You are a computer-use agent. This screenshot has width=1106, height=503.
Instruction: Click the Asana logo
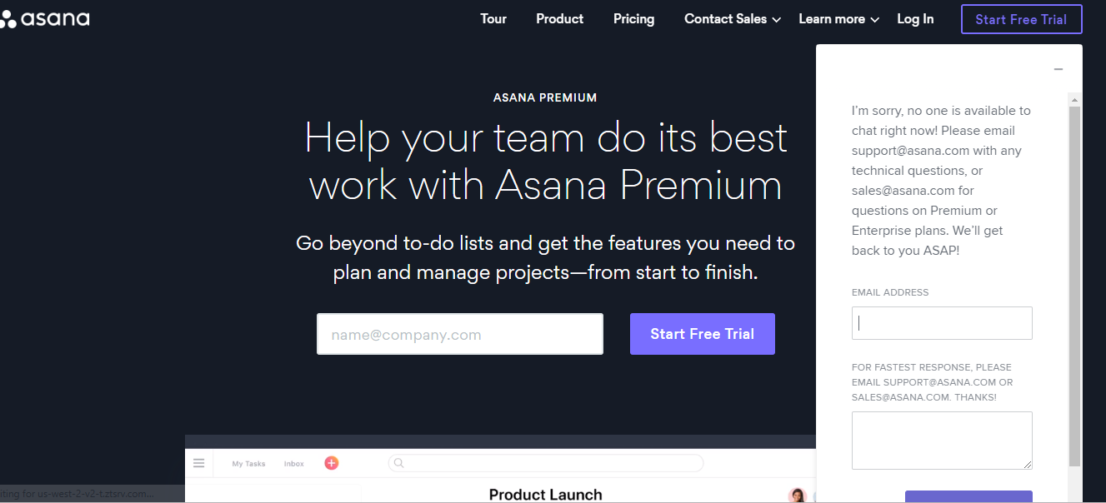click(45, 18)
